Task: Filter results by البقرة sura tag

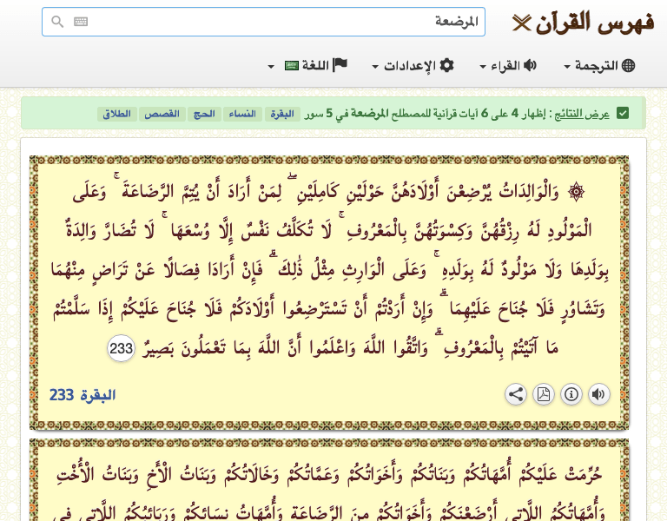Action: coord(282,114)
